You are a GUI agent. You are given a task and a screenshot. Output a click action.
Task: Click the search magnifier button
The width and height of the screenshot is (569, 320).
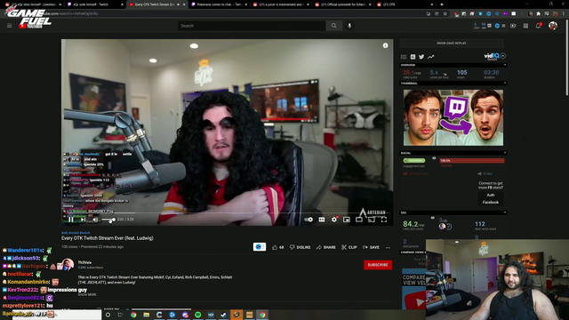pos(334,26)
